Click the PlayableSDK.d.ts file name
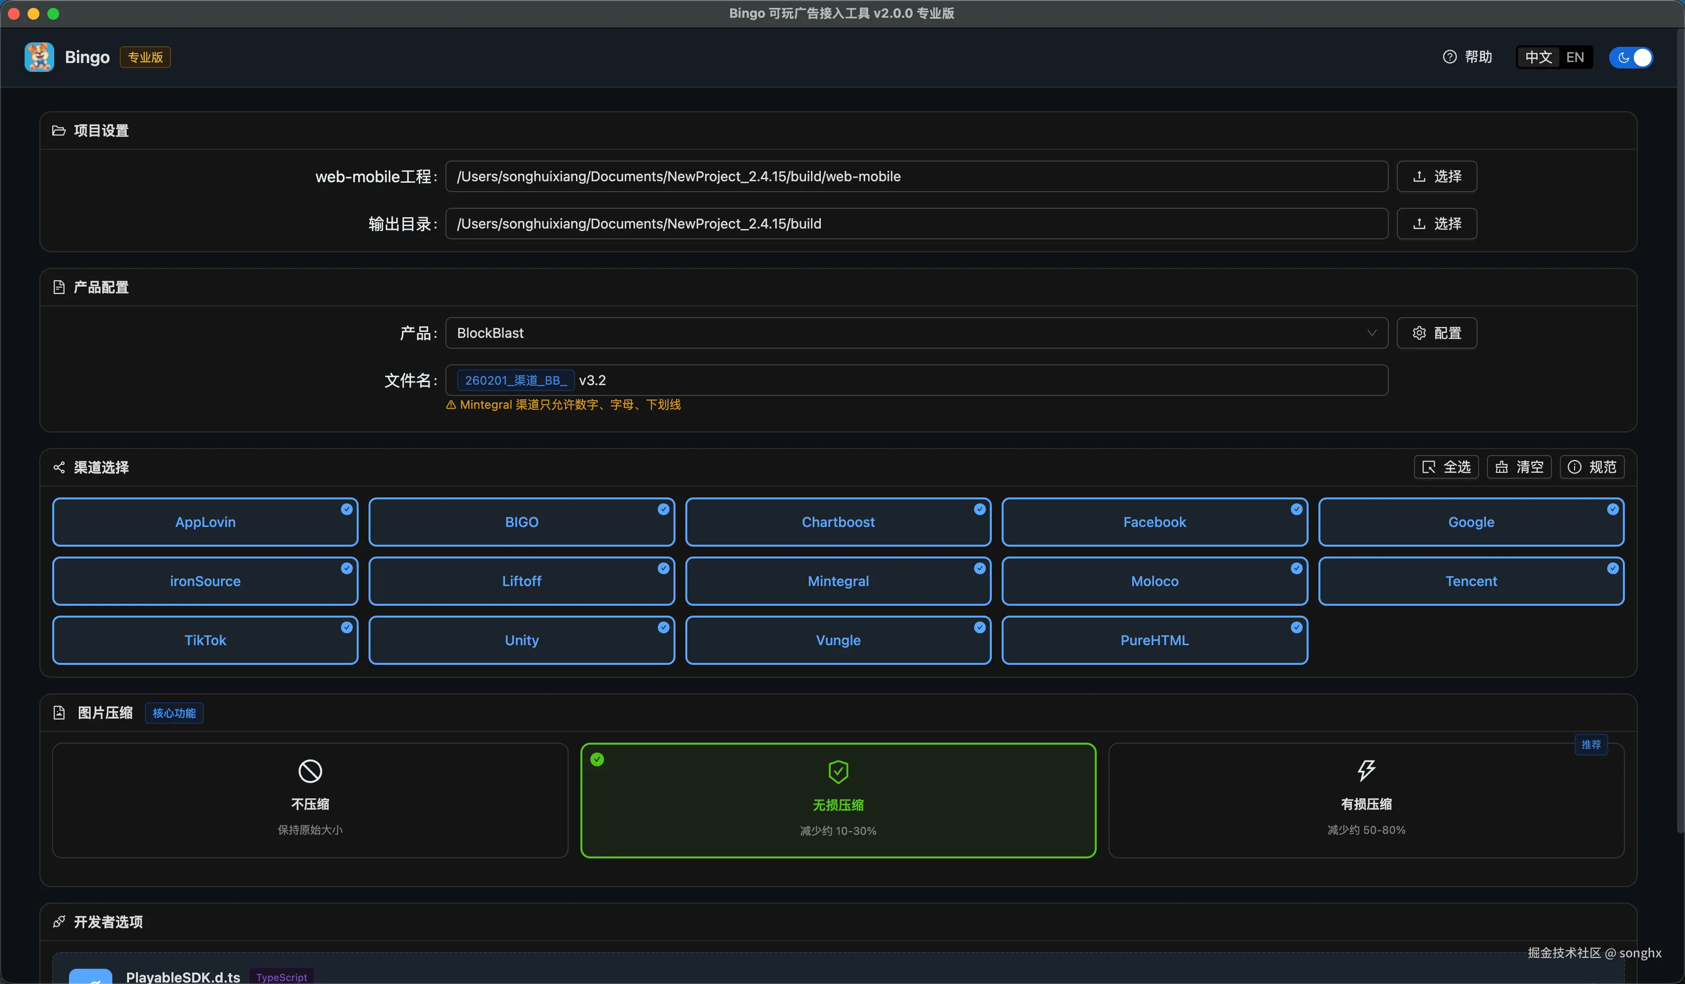1685x984 pixels. [x=182, y=977]
